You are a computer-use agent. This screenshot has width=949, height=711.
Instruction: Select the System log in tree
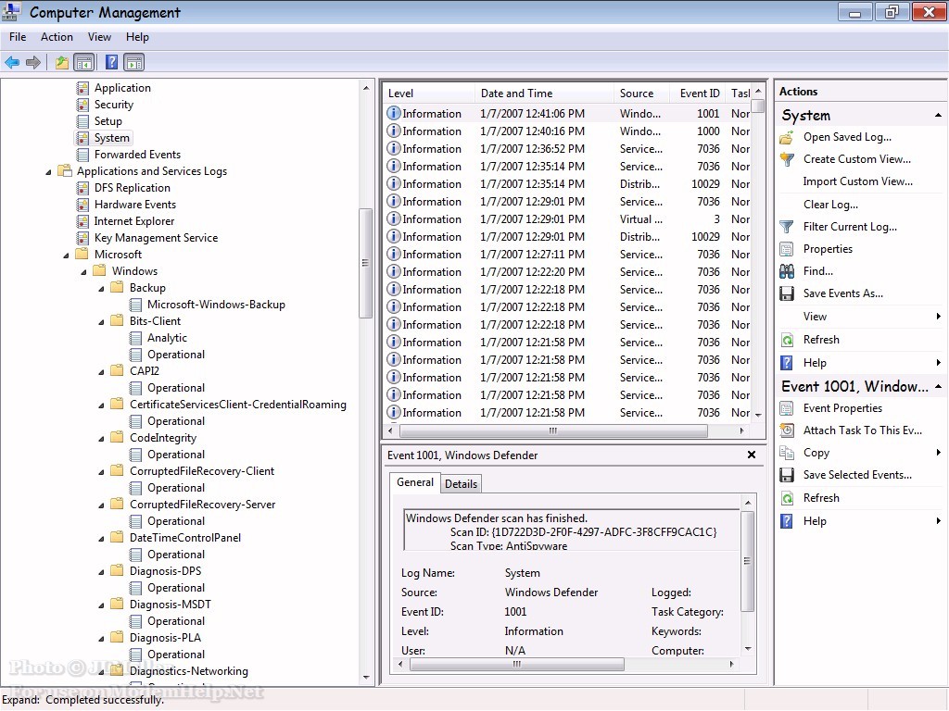pyautogui.click(x=111, y=138)
